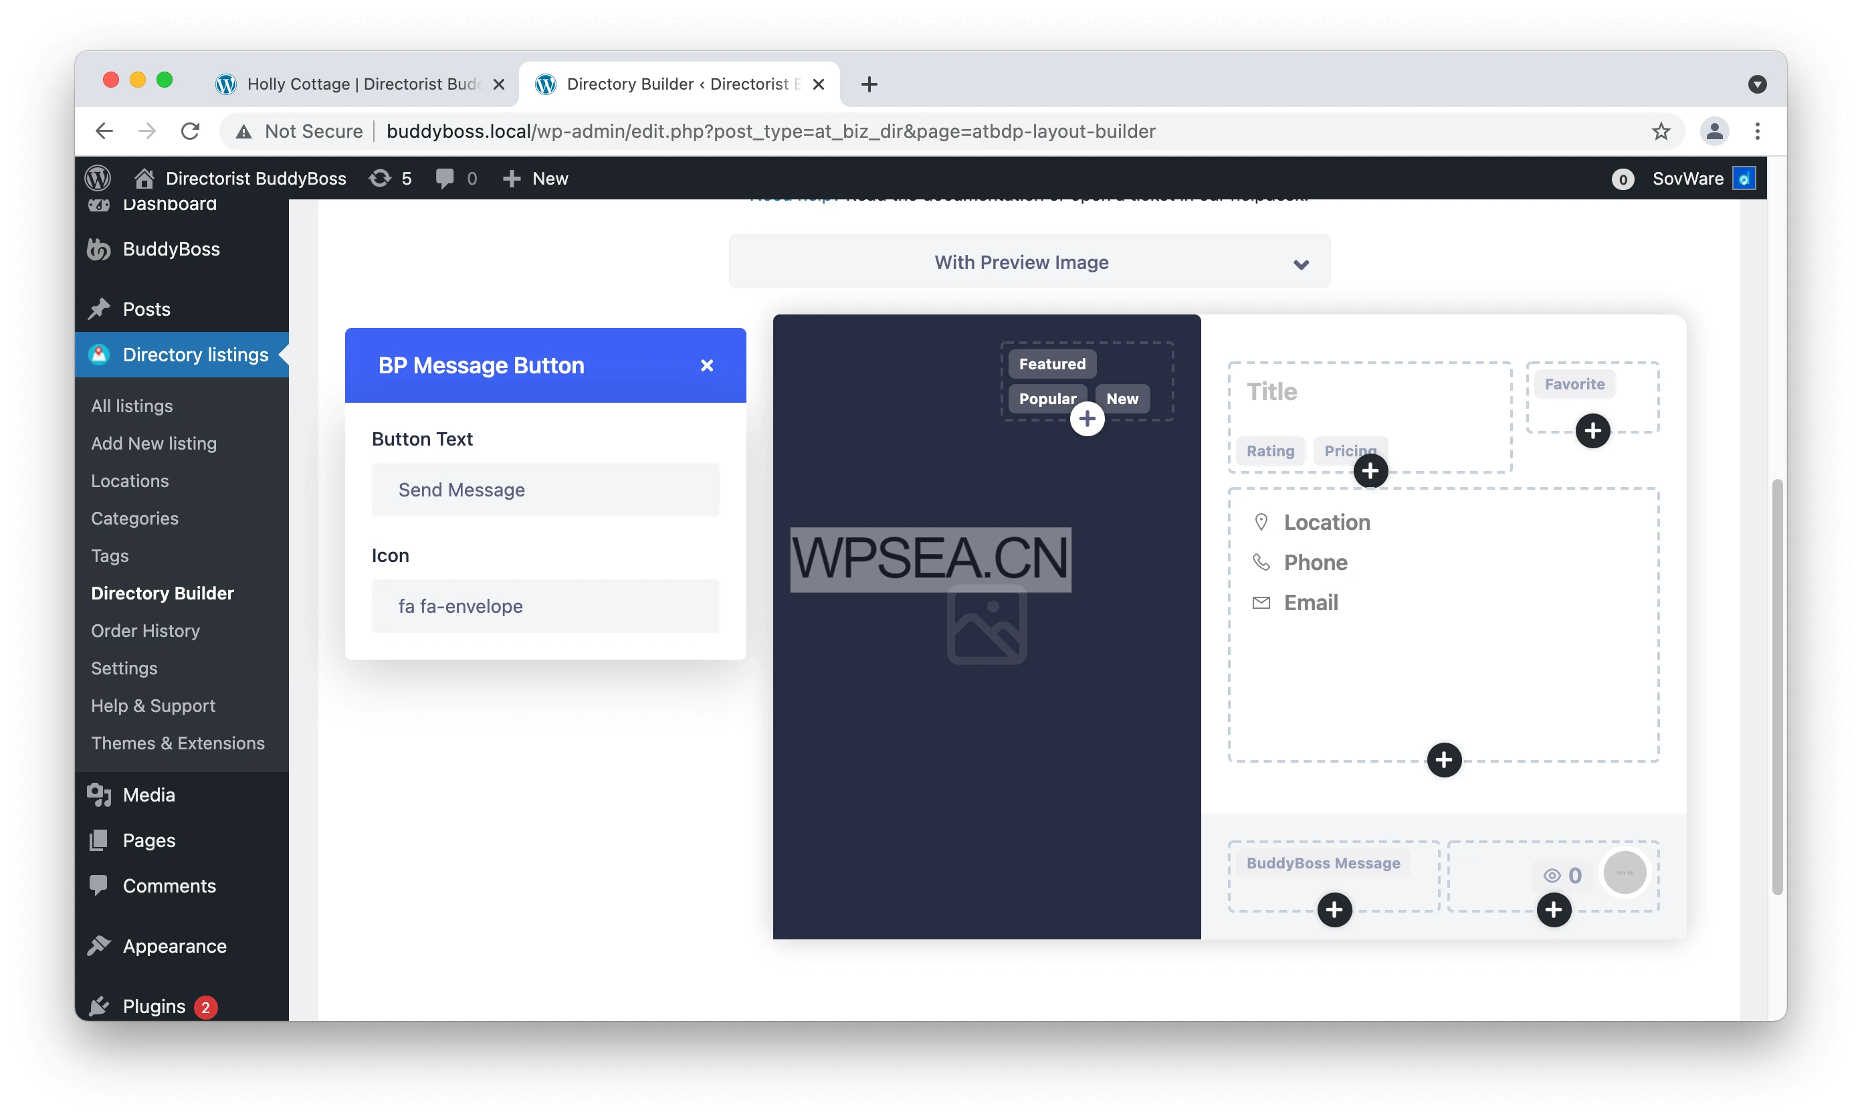1862x1120 pixels.
Task: Click the Button Text input field
Action: pyautogui.click(x=544, y=490)
